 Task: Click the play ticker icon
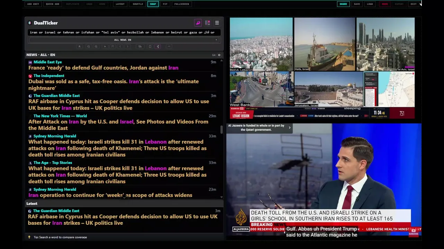[105, 46]
